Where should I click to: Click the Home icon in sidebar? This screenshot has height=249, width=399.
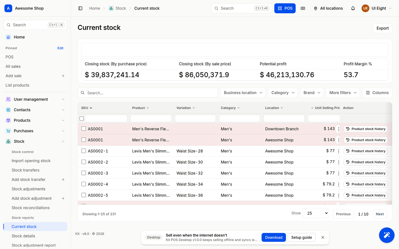pos(8,37)
